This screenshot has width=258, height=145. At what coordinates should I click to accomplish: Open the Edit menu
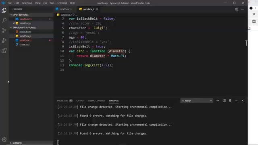(x=17, y=3)
